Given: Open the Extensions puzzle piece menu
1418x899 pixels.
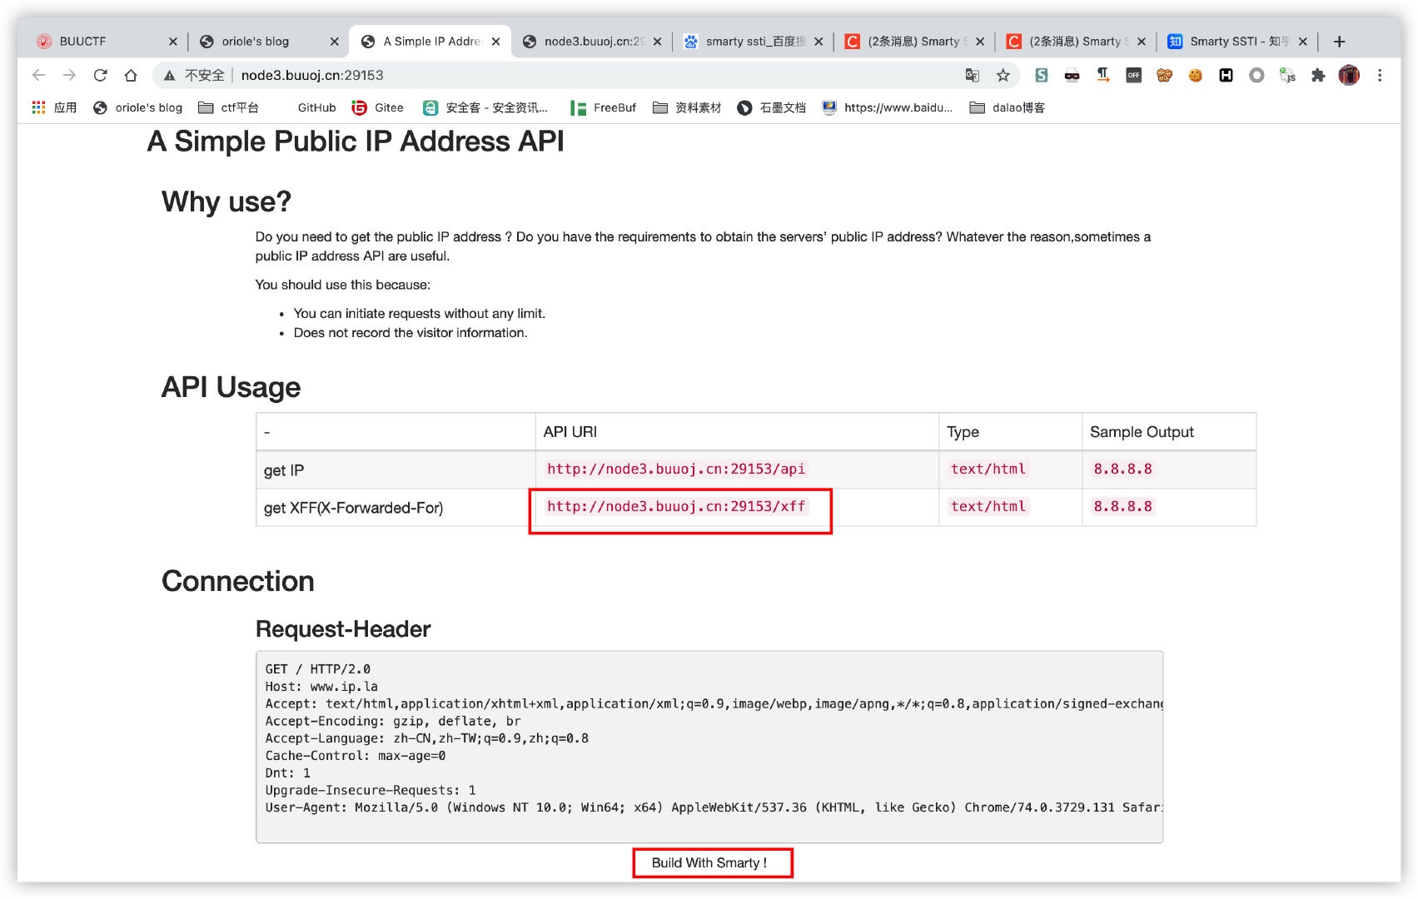Looking at the screenshot, I should coord(1317,76).
